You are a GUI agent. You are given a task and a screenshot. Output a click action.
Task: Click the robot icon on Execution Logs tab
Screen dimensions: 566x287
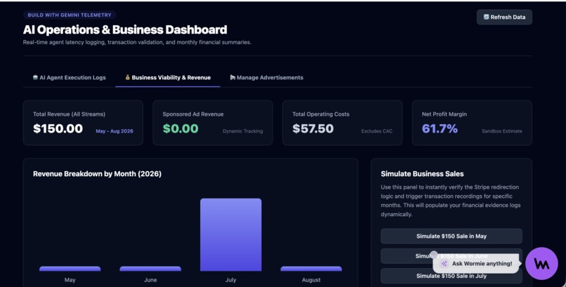pos(35,77)
